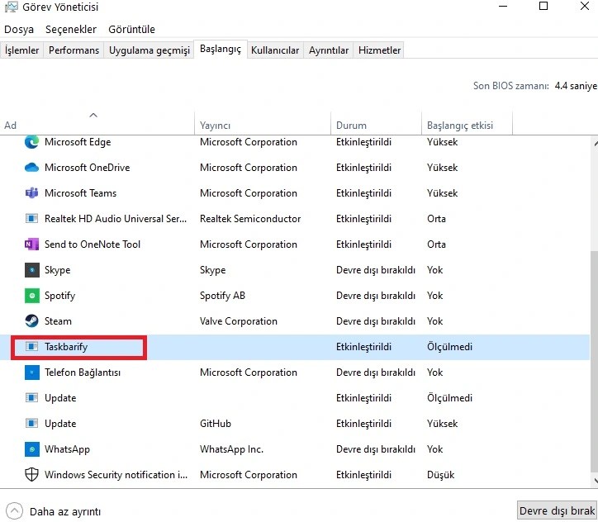Viewport: 598px width, 522px height.
Task: Click the WhatsApp icon
Action: click(32, 449)
